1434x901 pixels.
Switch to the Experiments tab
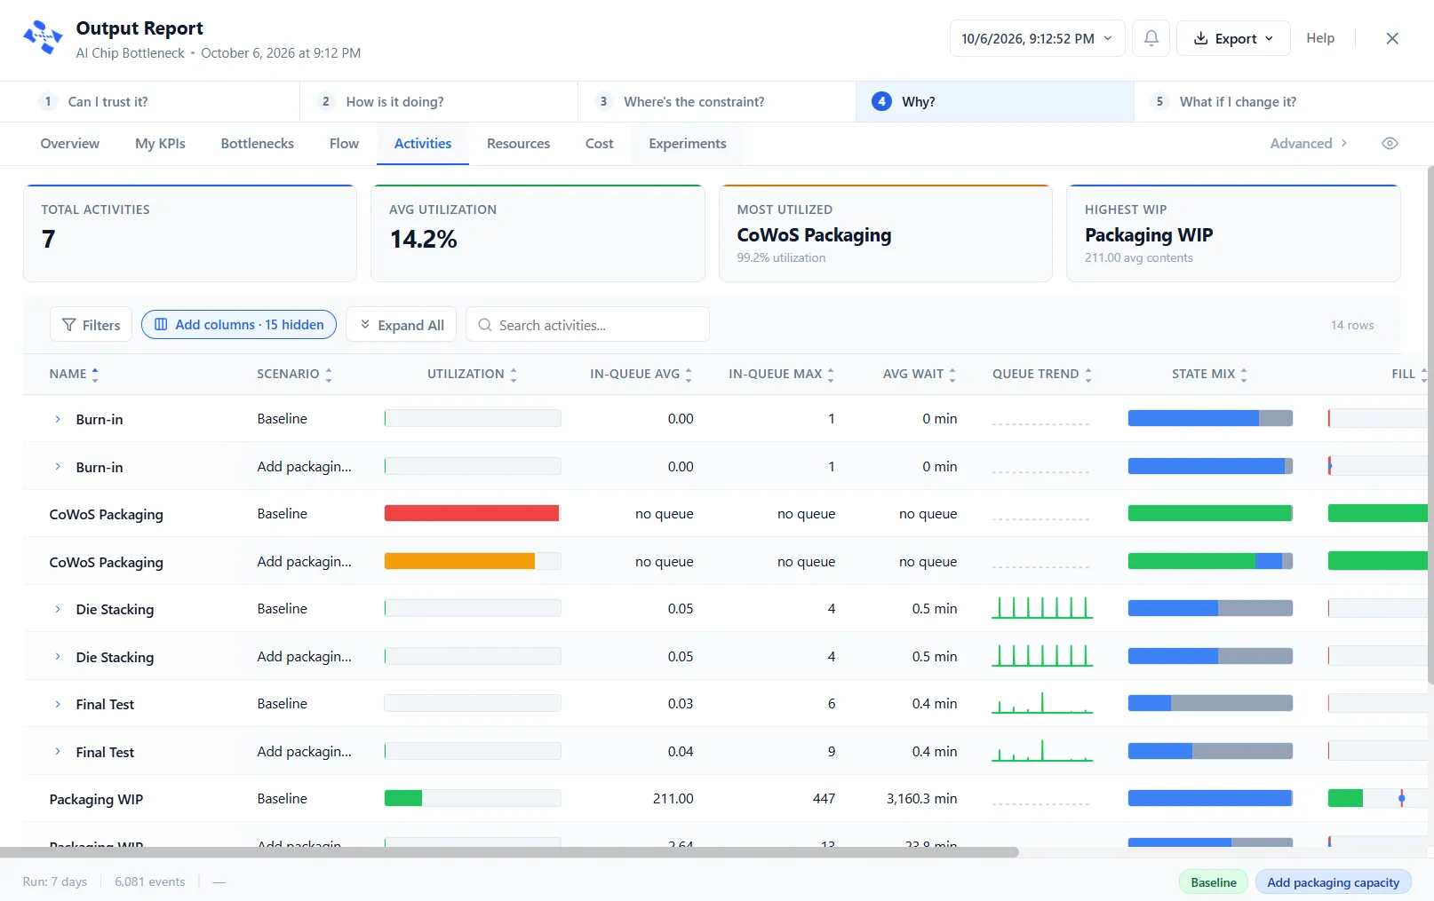[688, 143]
